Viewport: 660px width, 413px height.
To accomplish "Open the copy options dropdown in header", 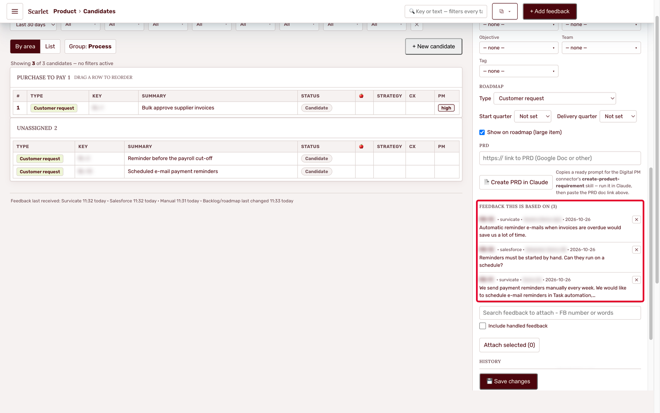I will click(x=505, y=12).
